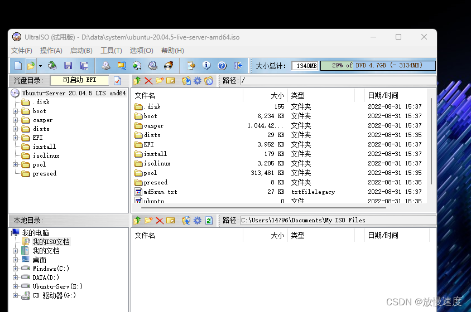
Task: Click the Open file folder icon
Action: [31, 65]
